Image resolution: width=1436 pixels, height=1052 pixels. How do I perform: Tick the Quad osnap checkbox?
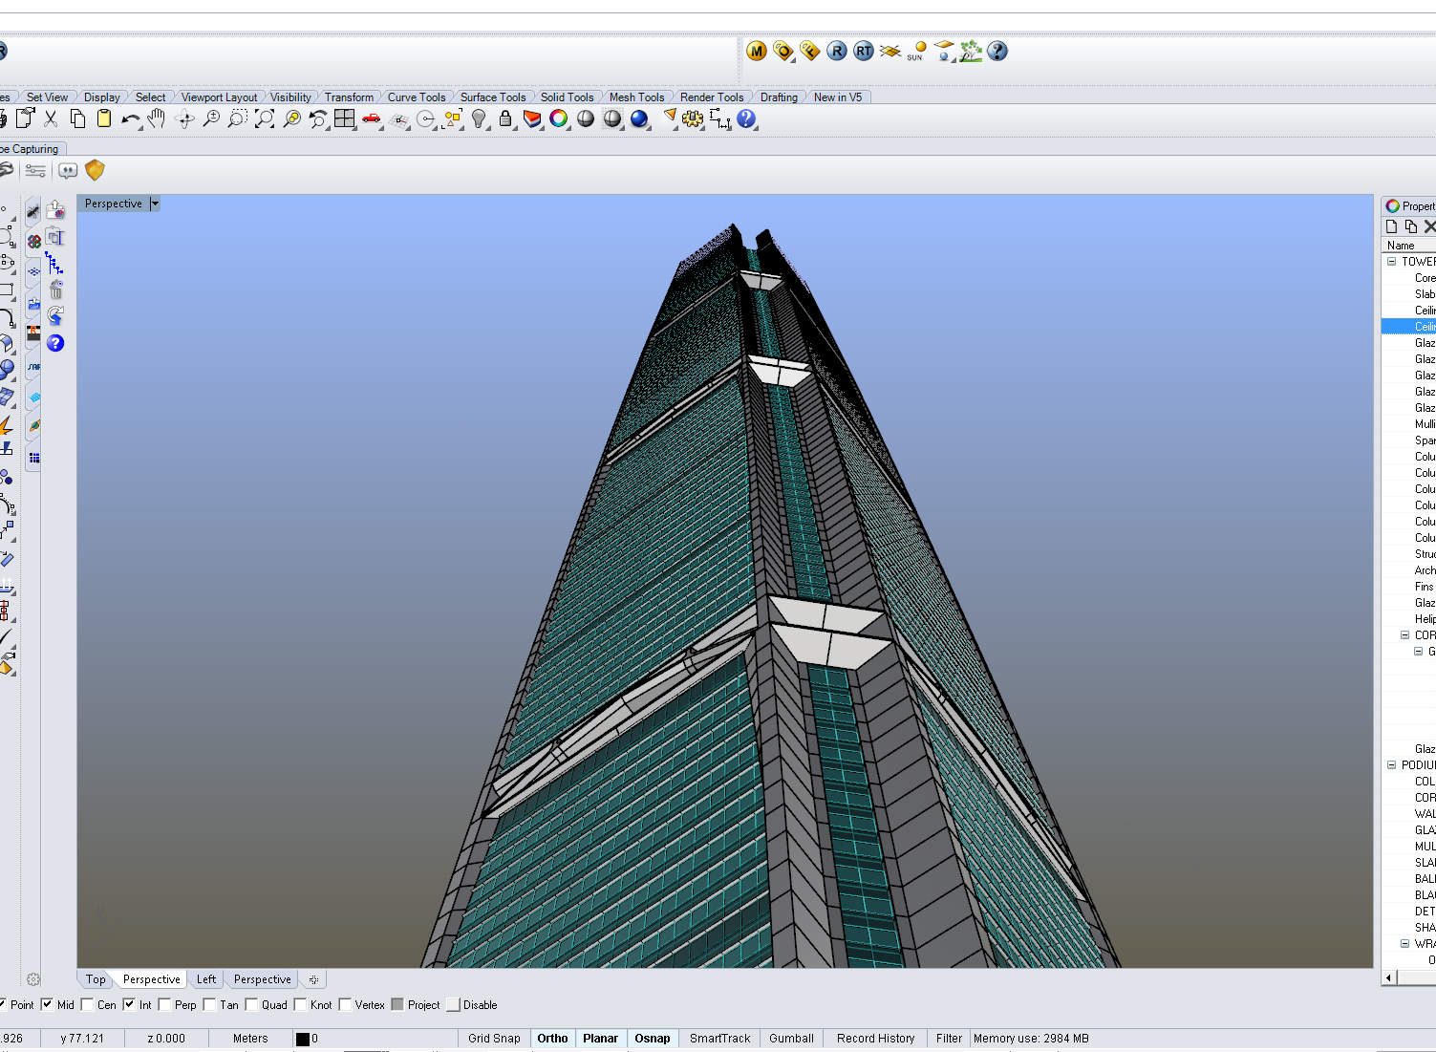coord(252,1004)
